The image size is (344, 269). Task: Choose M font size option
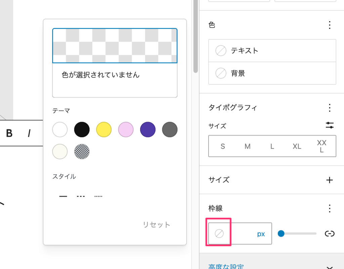(x=248, y=146)
